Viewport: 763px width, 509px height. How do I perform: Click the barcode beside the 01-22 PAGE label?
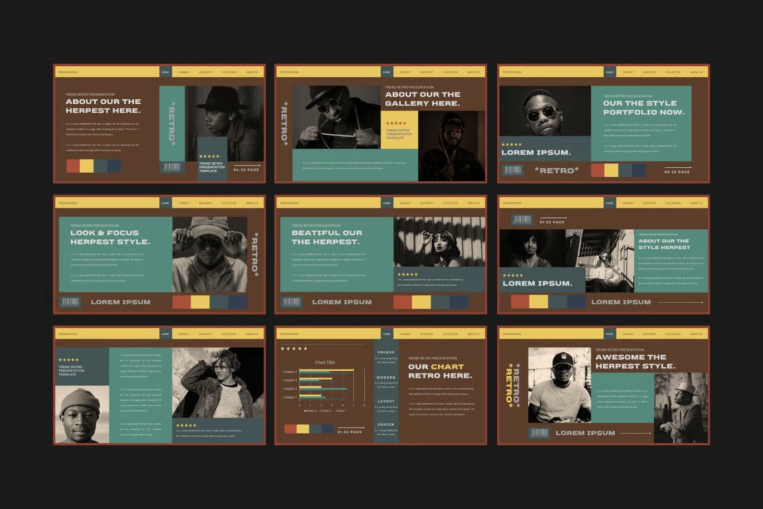coord(521,220)
